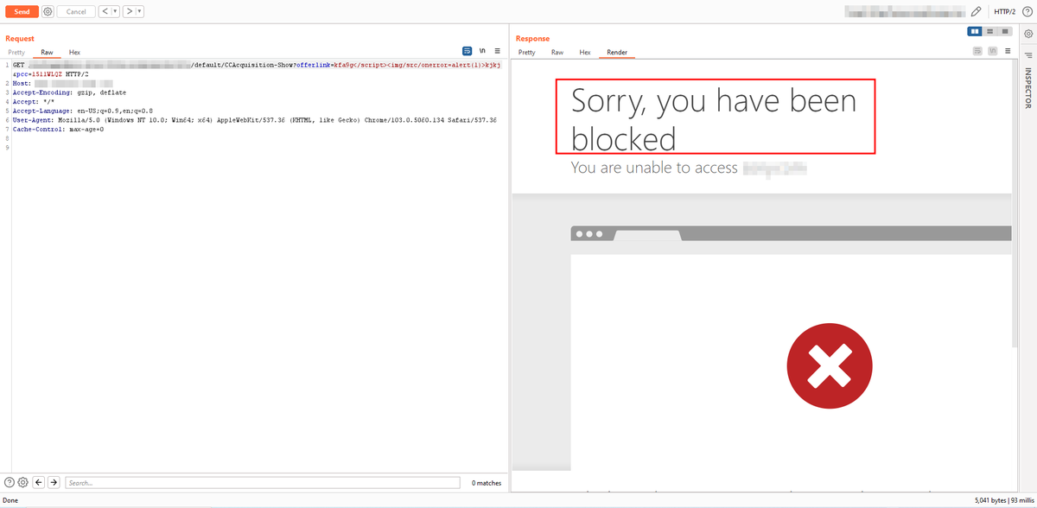Switch to the Pretty tab in Response

click(527, 52)
